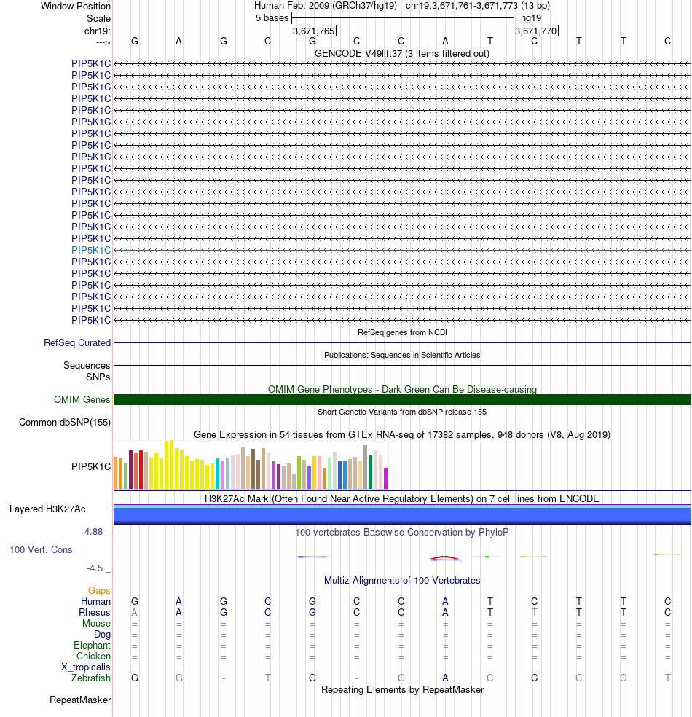692x717 pixels.
Task: Click the Human species label
Action: (x=95, y=601)
